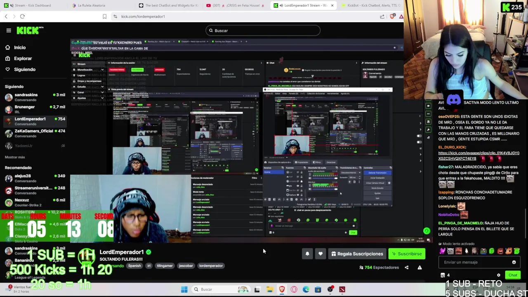
Task: Open OBS Studio from the taskbar
Action: click(x=330, y=290)
